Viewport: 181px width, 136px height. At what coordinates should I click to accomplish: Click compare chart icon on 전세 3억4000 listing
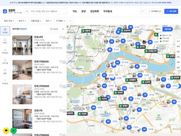tap(65, 86)
